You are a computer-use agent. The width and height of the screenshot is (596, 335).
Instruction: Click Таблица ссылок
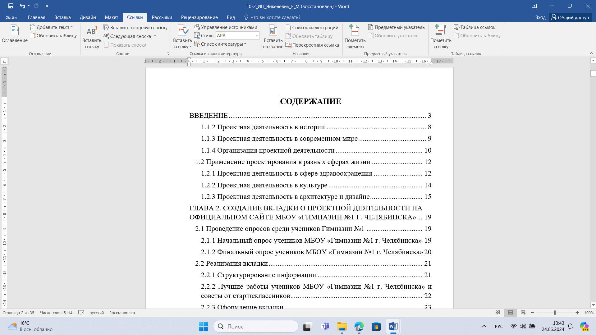(475, 27)
